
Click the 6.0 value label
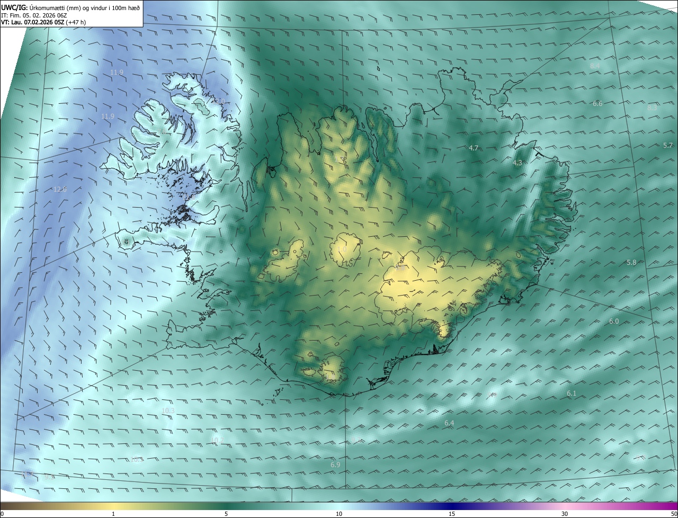[614, 321]
